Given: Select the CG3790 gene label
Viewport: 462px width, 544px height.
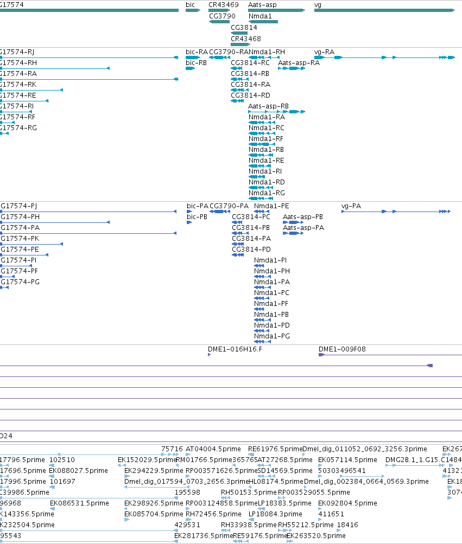Looking at the screenshot, I should tap(222, 16).
